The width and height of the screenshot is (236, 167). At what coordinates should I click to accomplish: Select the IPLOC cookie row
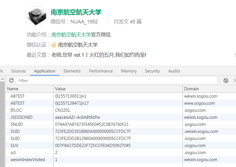pyautogui.click(x=121, y=110)
